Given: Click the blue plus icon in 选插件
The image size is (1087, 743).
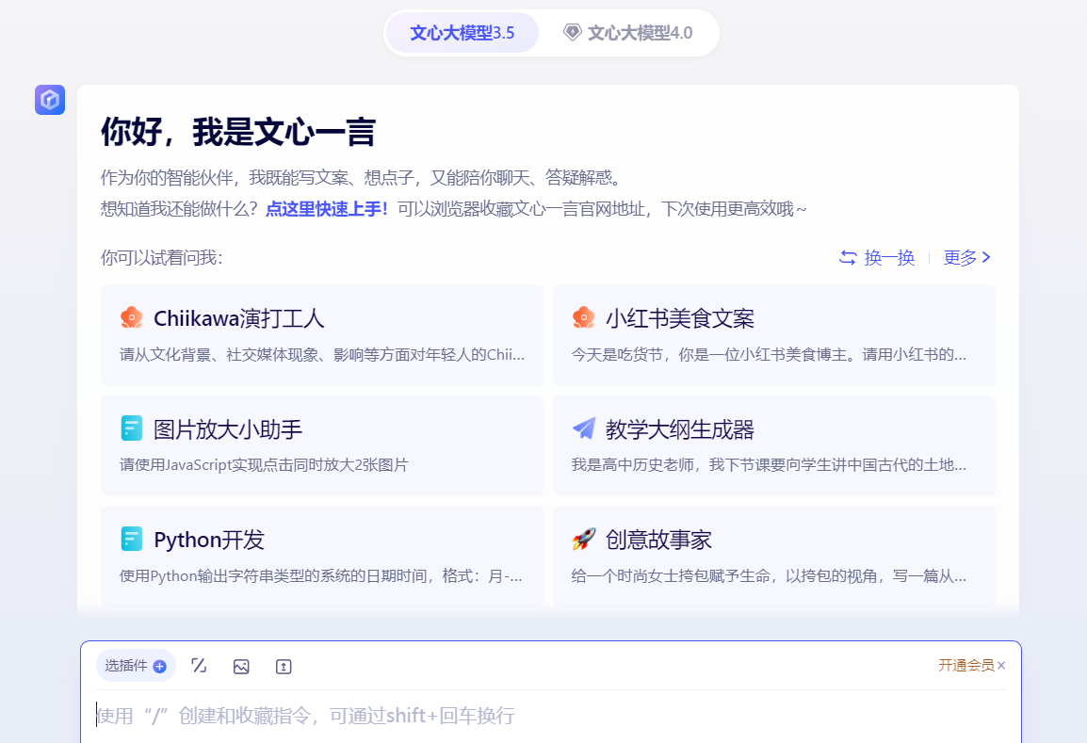Looking at the screenshot, I should [x=159, y=667].
